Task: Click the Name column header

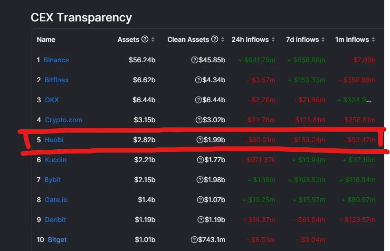Action: pos(46,39)
